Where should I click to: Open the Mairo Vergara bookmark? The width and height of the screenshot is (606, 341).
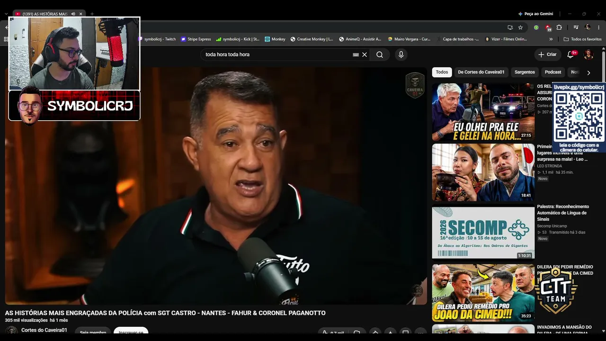click(409, 39)
